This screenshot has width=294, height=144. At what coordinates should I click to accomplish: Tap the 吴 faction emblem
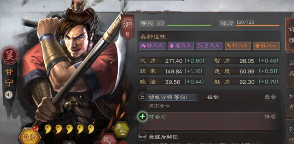point(10,56)
